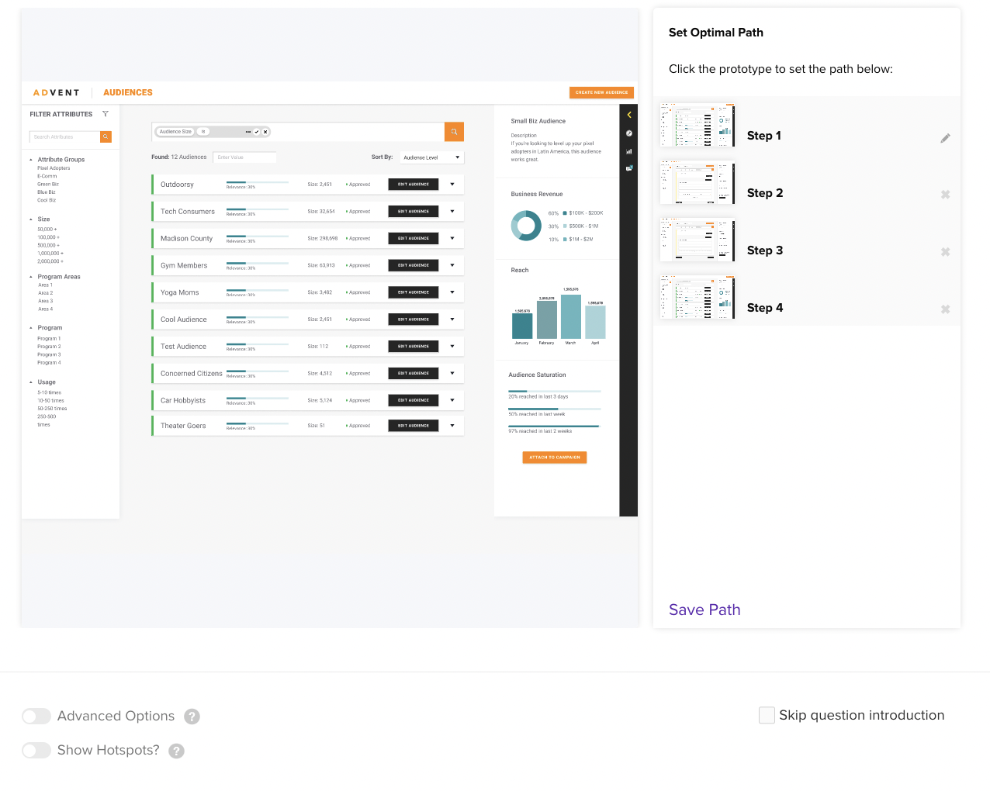Image resolution: width=990 pixels, height=791 pixels.
Task: Click the filter funnel icon beside Filter Attributes
Action: (106, 114)
